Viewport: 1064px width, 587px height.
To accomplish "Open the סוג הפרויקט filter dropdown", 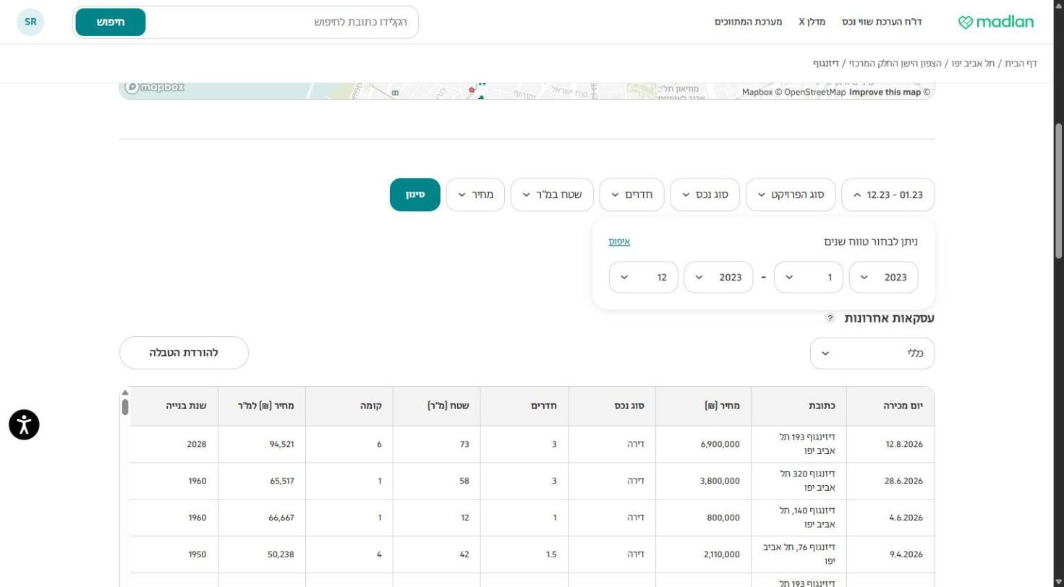I will pos(790,194).
